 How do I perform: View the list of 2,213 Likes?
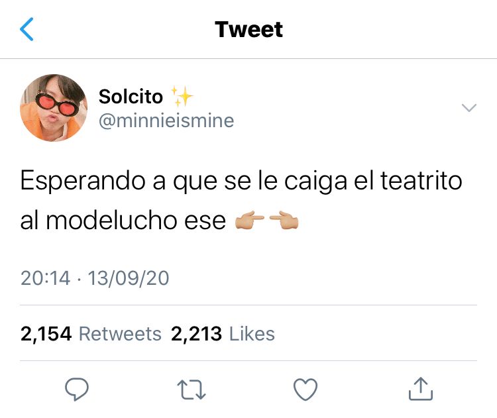(x=223, y=334)
